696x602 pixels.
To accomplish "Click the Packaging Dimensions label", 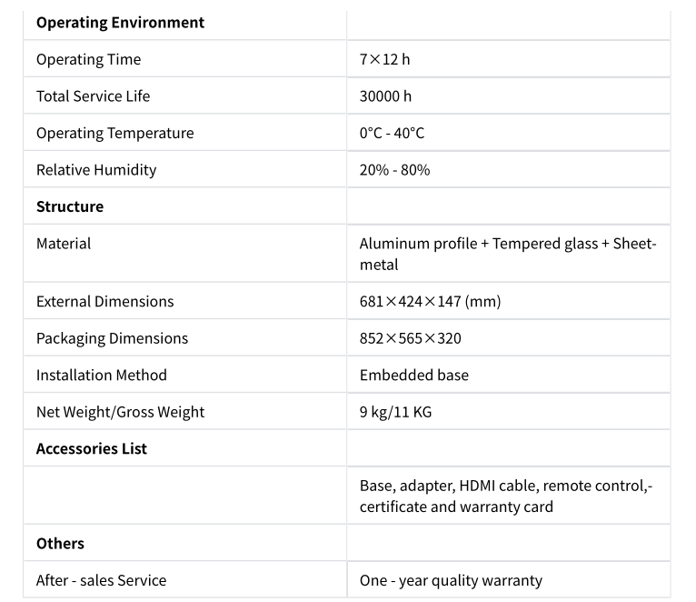I will (x=113, y=338).
